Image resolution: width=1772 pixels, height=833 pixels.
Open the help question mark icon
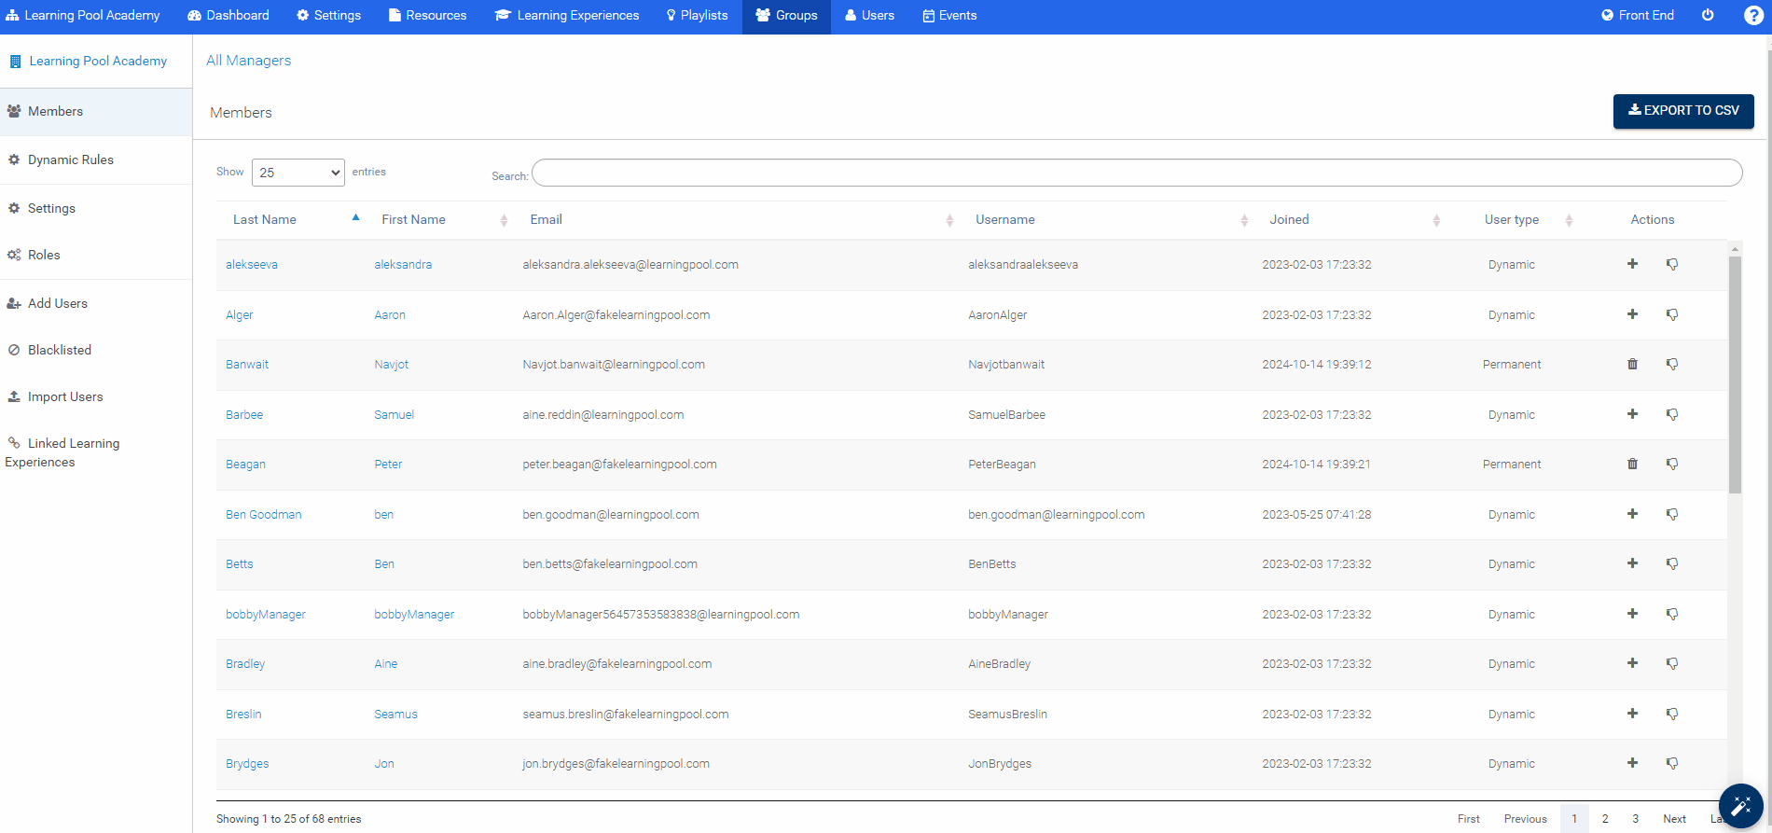click(x=1752, y=16)
